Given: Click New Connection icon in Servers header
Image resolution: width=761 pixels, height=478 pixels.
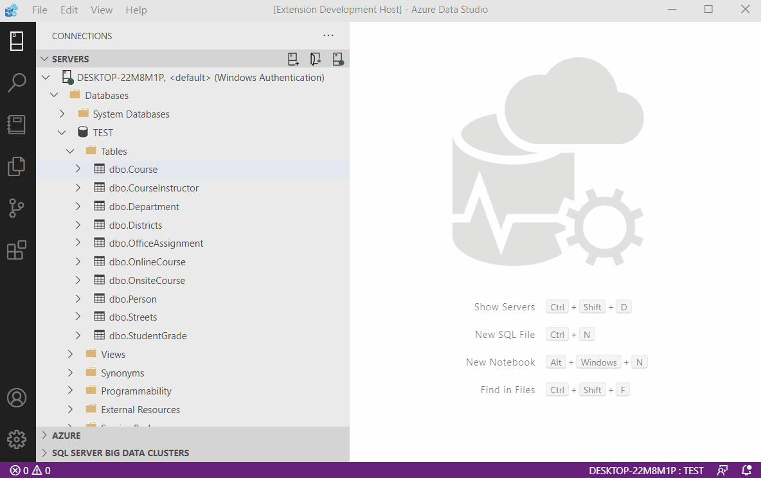Looking at the screenshot, I should (x=293, y=59).
